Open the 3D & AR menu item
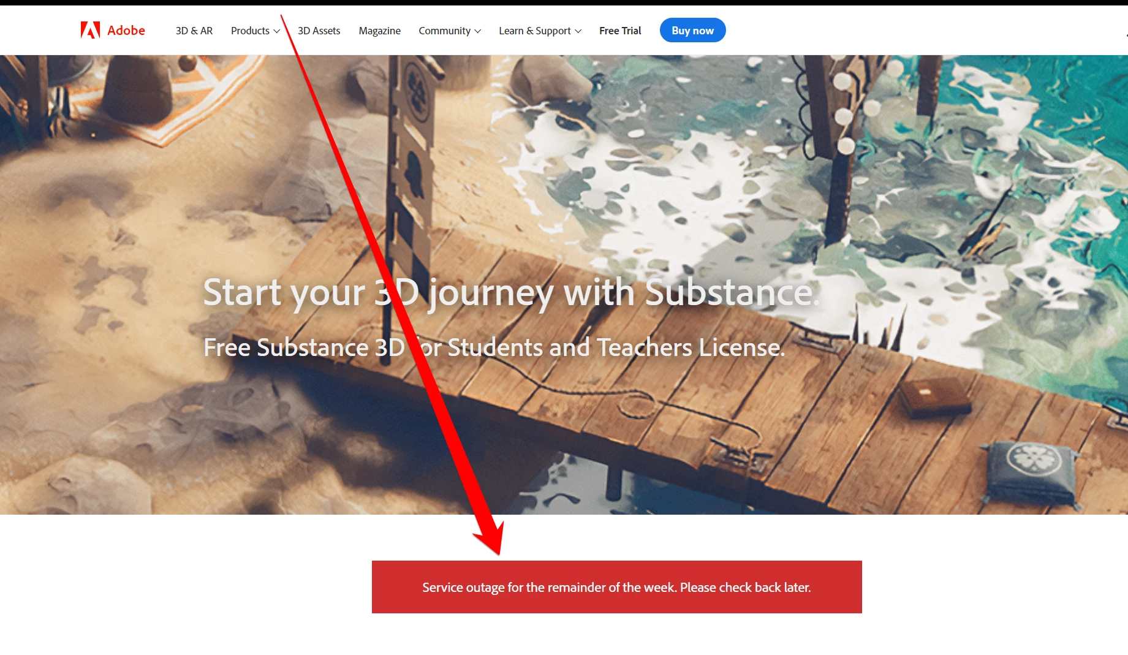This screenshot has width=1128, height=655. pyautogui.click(x=194, y=31)
